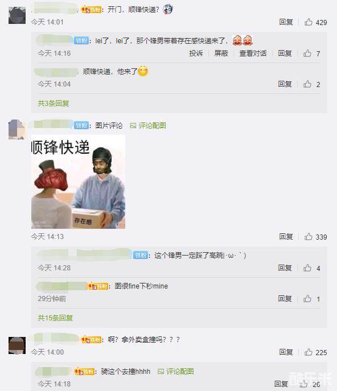337x391 pixels.
Task: Open the 顺锋快递 meme image thumbnail
Action: [x=78, y=182]
